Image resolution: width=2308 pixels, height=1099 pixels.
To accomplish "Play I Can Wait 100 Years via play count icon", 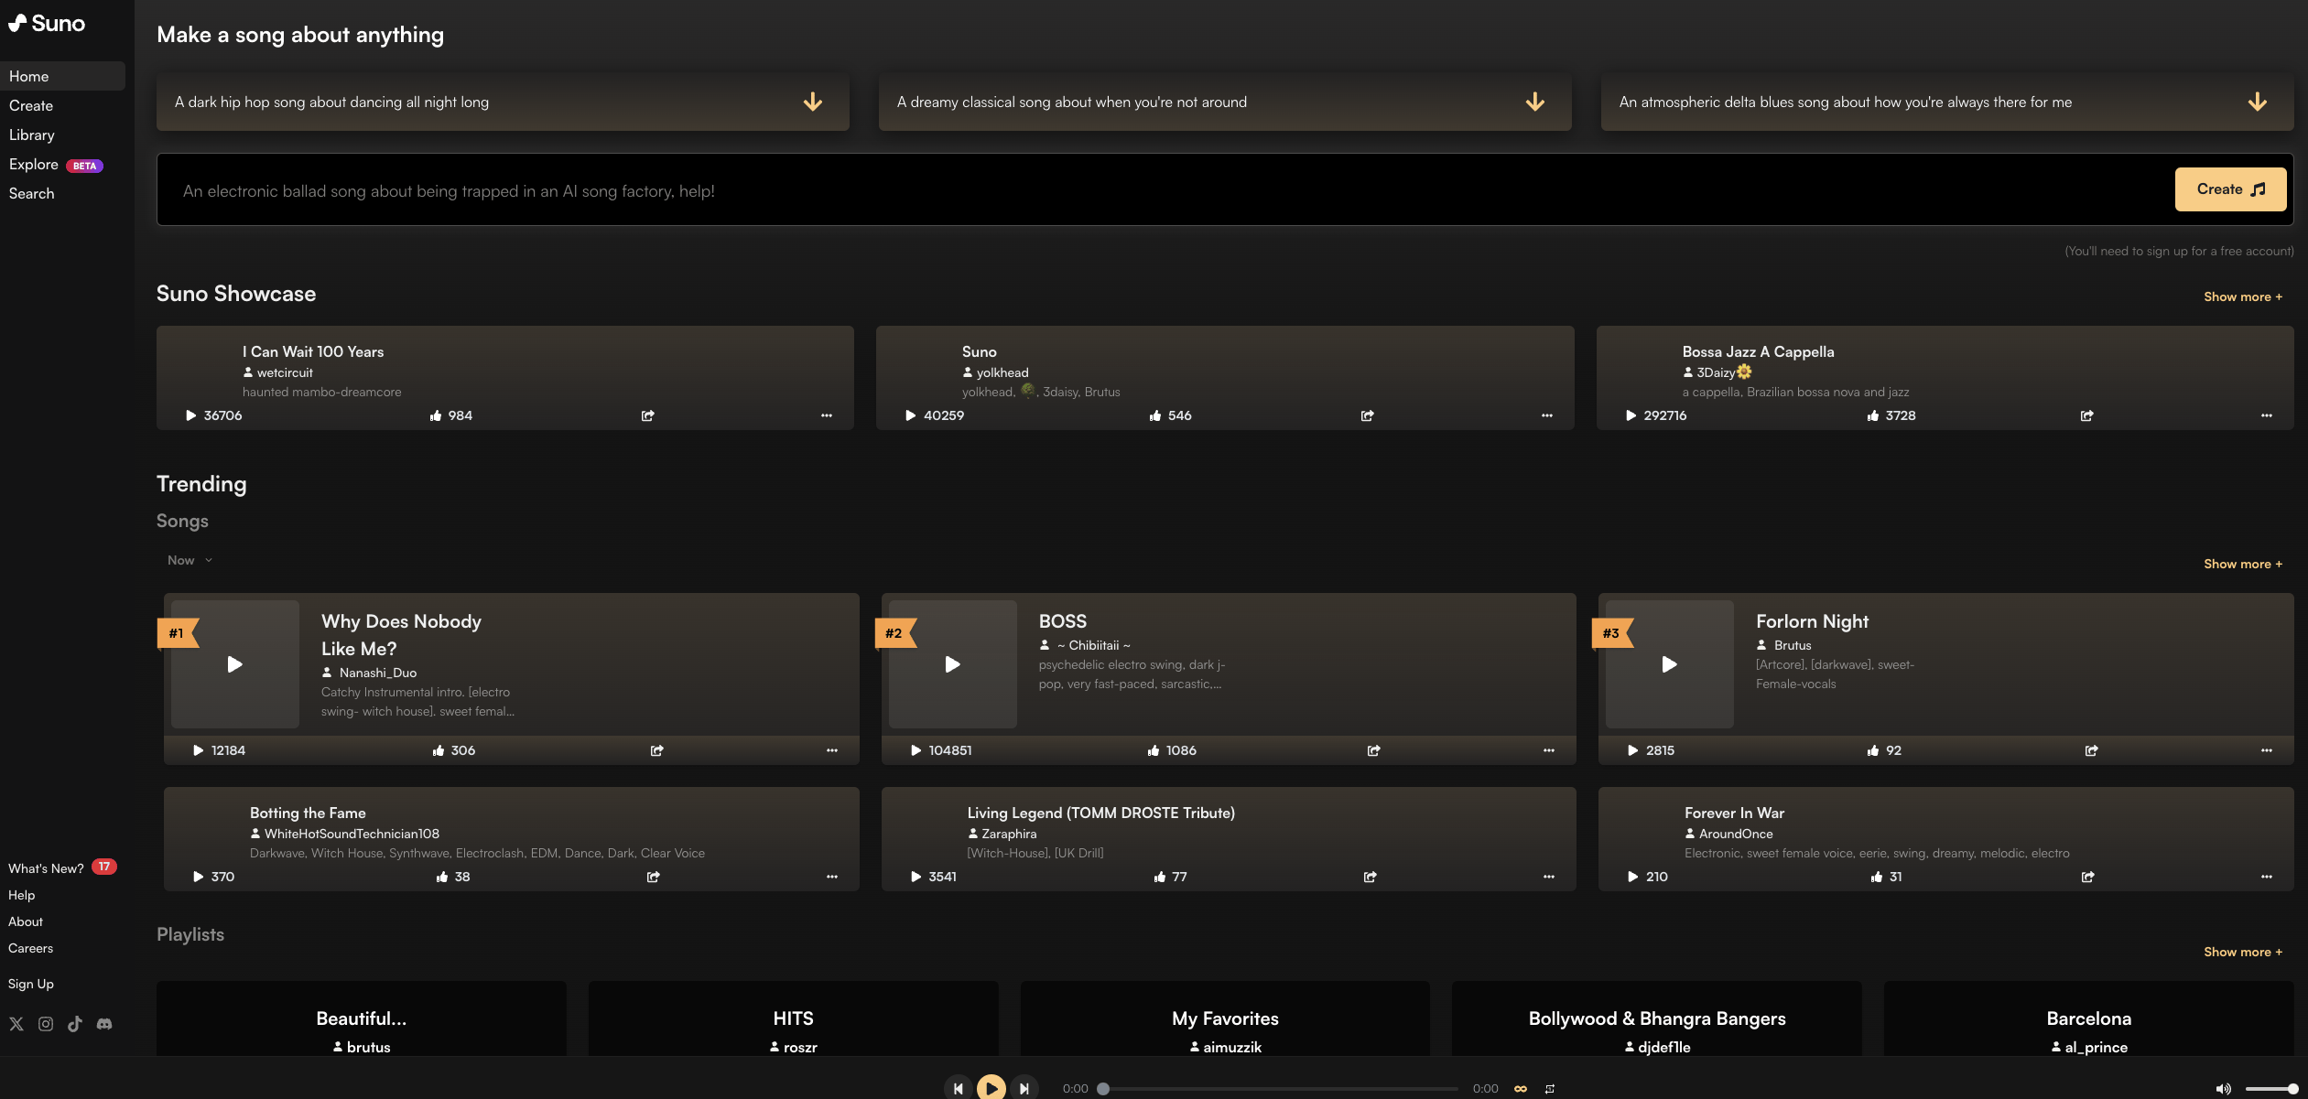I will 191,415.
